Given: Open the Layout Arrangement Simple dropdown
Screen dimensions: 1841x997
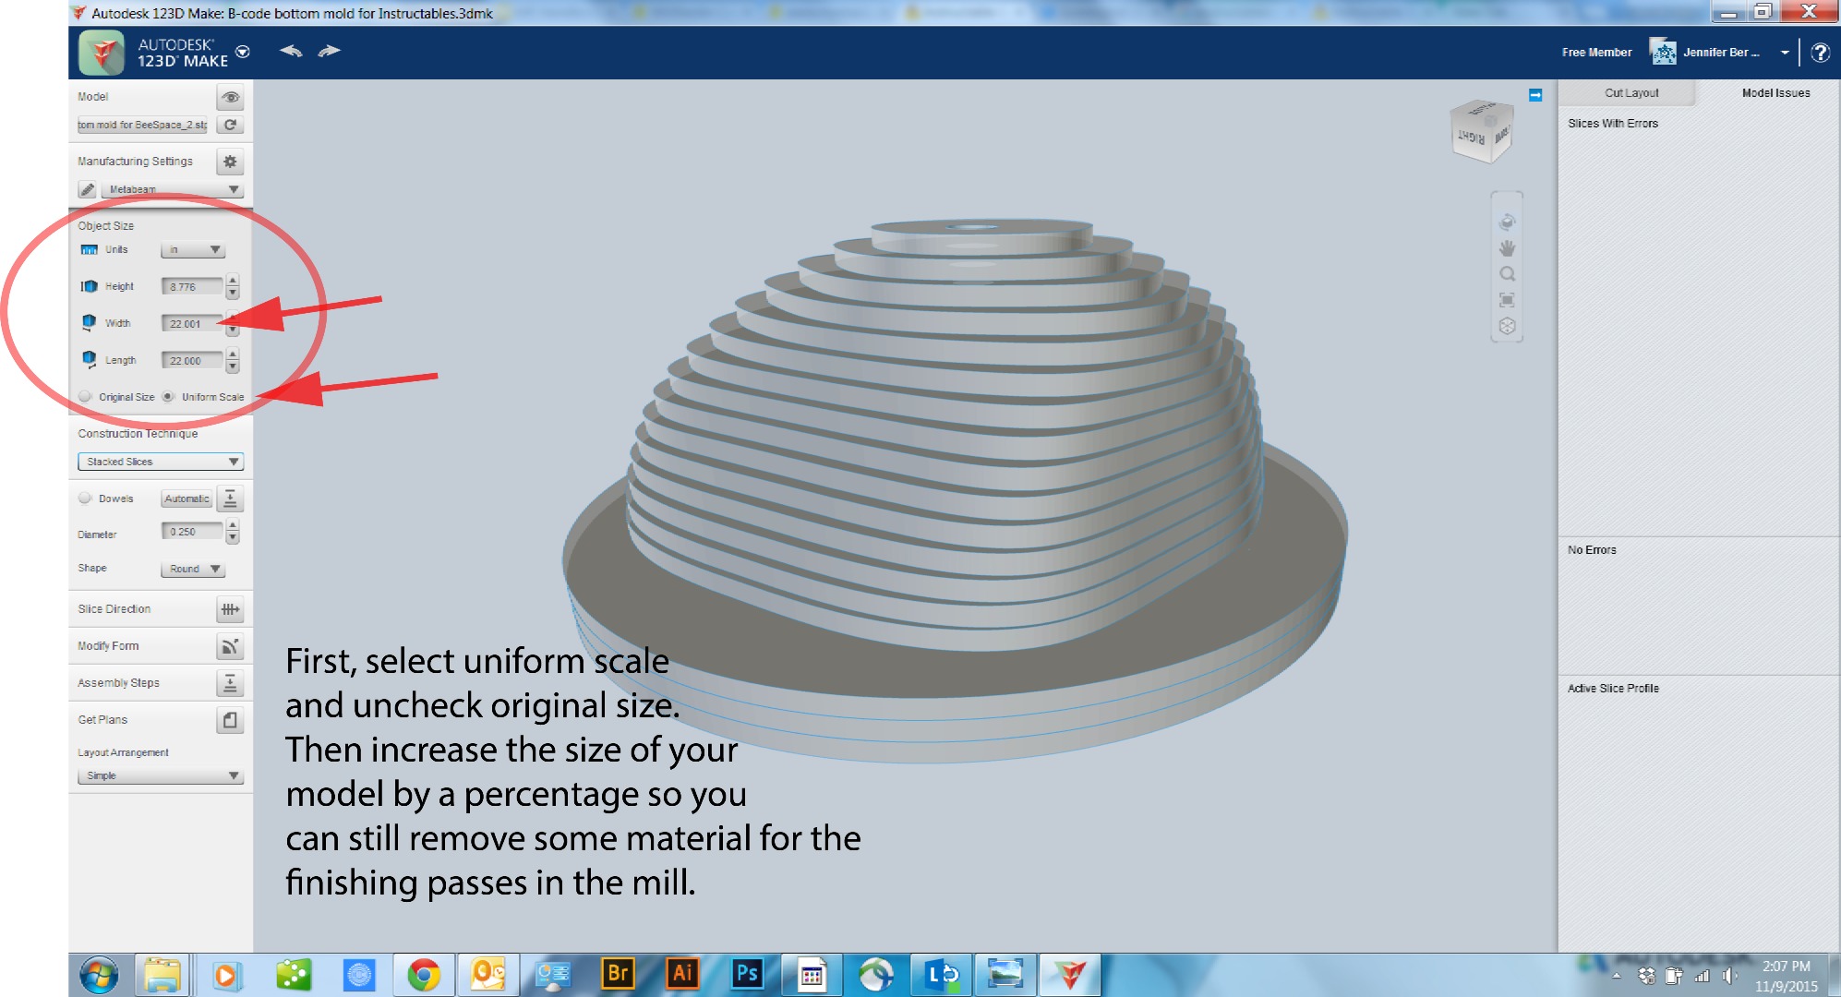Looking at the screenshot, I should pos(161,776).
